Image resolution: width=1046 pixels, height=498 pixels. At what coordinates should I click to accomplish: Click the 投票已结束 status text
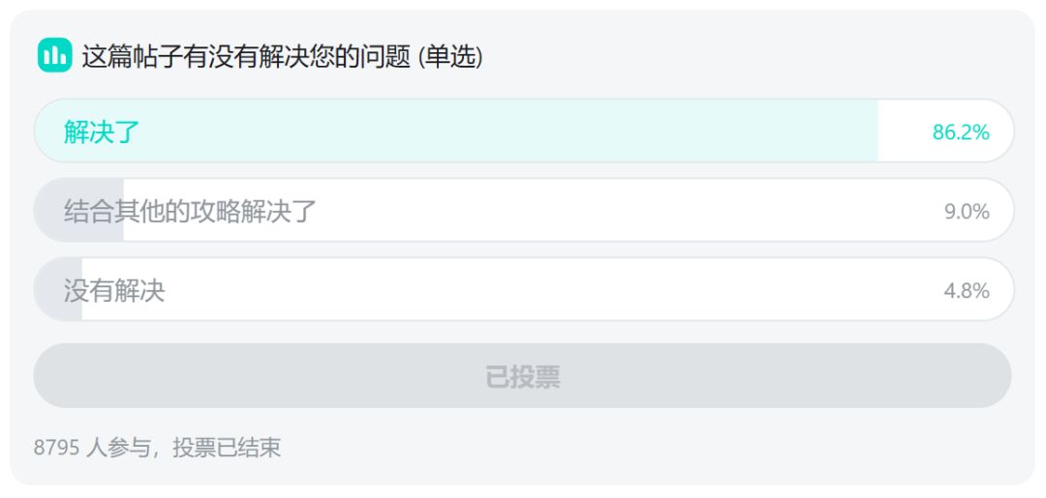click(227, 449)
